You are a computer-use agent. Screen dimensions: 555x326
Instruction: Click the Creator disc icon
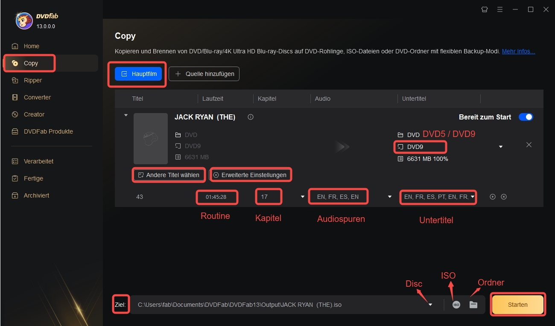pyautogui.click(x=15, y=114)
